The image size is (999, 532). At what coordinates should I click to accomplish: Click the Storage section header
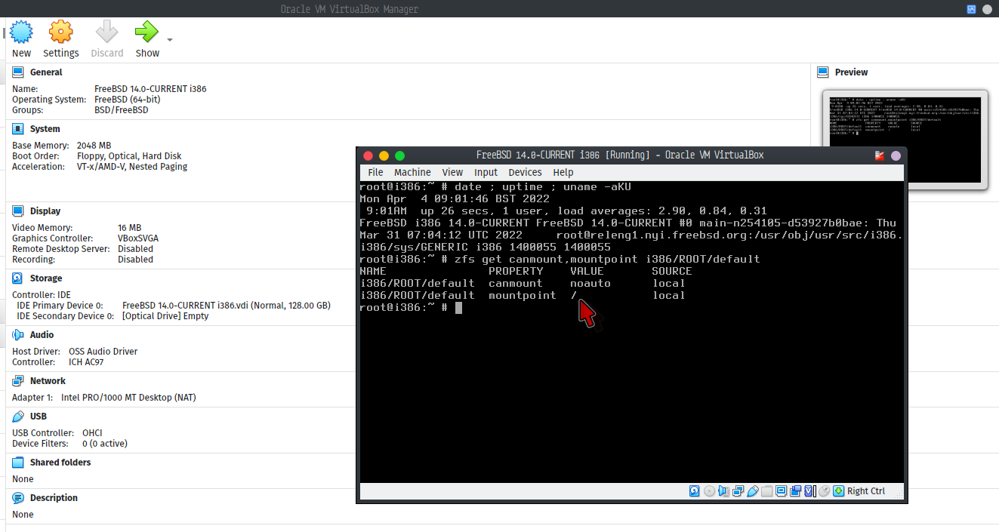pos(45,278)
